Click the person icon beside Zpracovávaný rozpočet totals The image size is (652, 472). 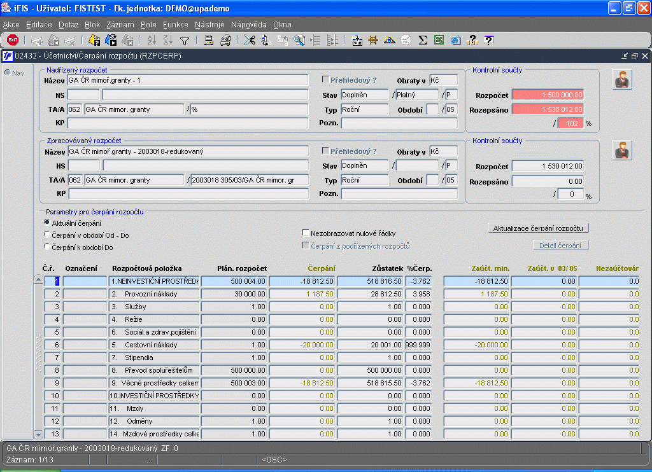pyautogui.click(x=621, y=150)
